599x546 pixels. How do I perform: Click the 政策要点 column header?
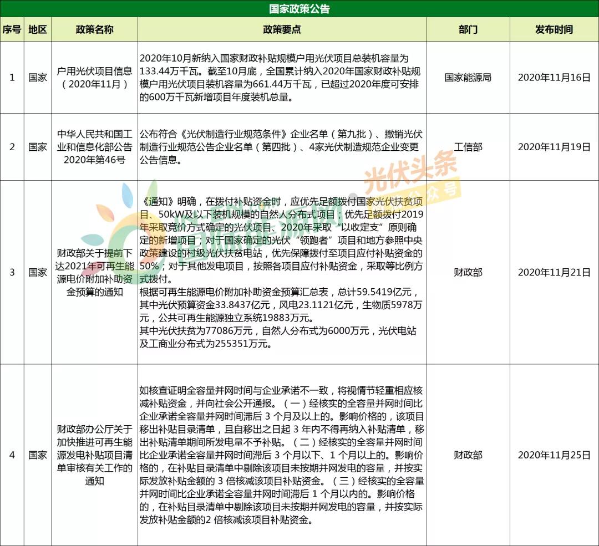282,29
